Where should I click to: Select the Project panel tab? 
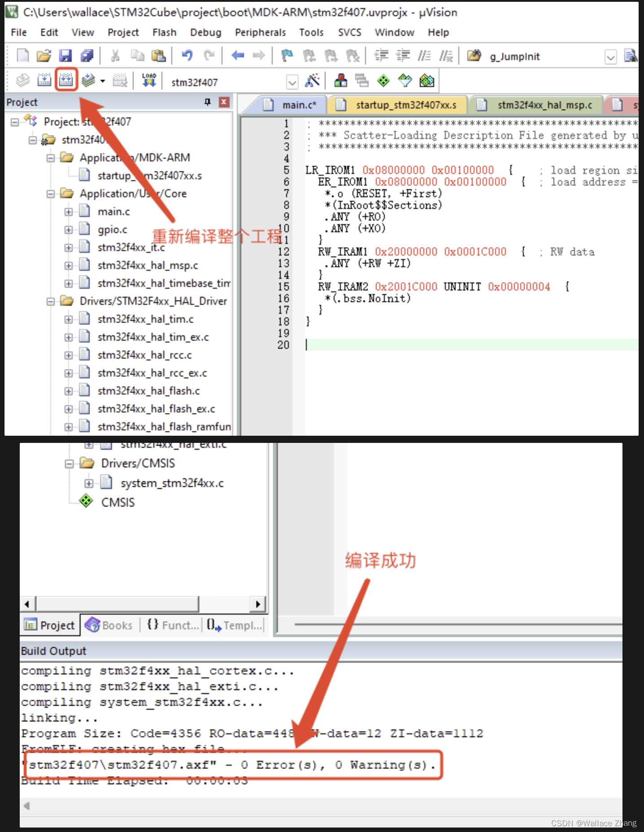tap(50, 625)
